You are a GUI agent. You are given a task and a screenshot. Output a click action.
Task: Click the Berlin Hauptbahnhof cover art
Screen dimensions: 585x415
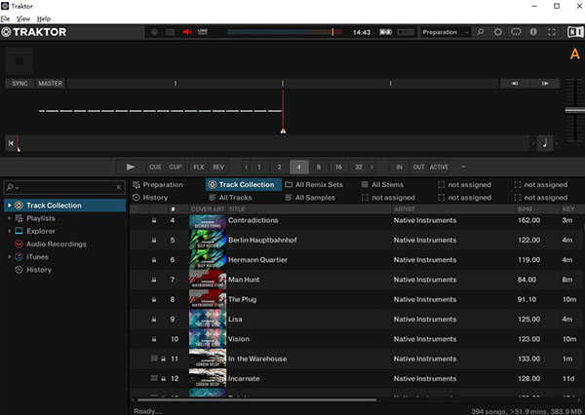208,240
